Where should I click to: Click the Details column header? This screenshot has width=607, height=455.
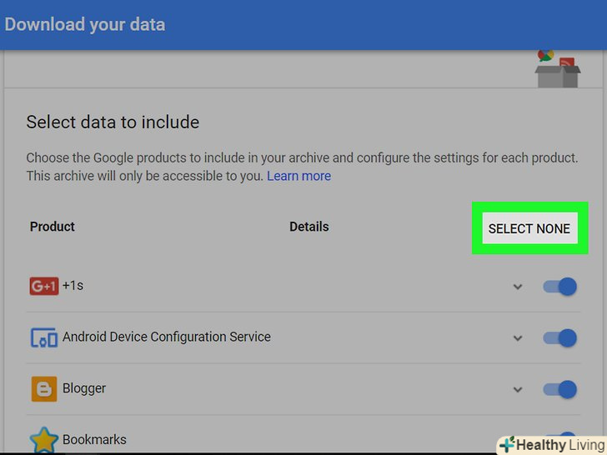pyautogui.click(x=309, y=227)
